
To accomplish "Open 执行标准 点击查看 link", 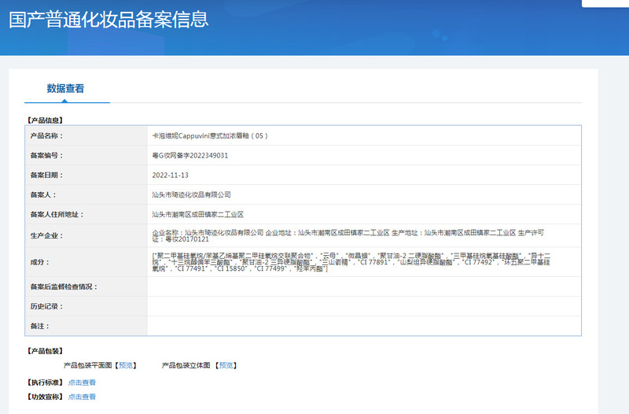I will (82, 383).
